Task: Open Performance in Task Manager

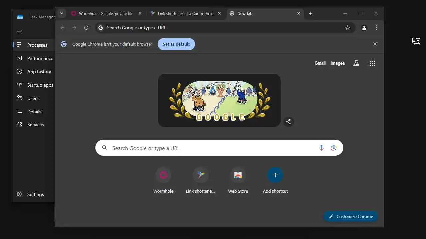Action: (x=34, y=58)
